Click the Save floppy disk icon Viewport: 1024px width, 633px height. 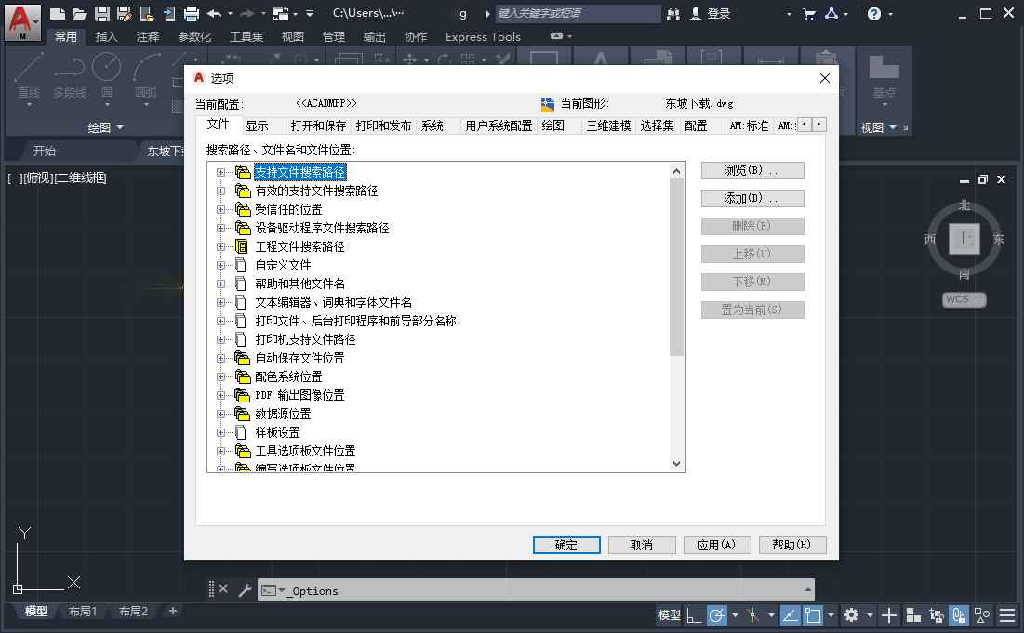[102, 13]
